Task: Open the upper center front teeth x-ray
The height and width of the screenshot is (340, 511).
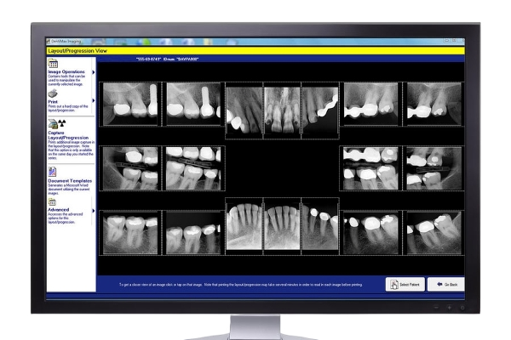Action: [x=282, y=110]
